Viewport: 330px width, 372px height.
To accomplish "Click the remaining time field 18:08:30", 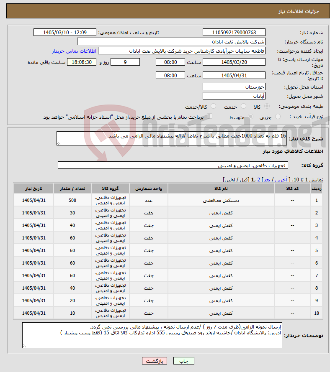I will [82, 62].
